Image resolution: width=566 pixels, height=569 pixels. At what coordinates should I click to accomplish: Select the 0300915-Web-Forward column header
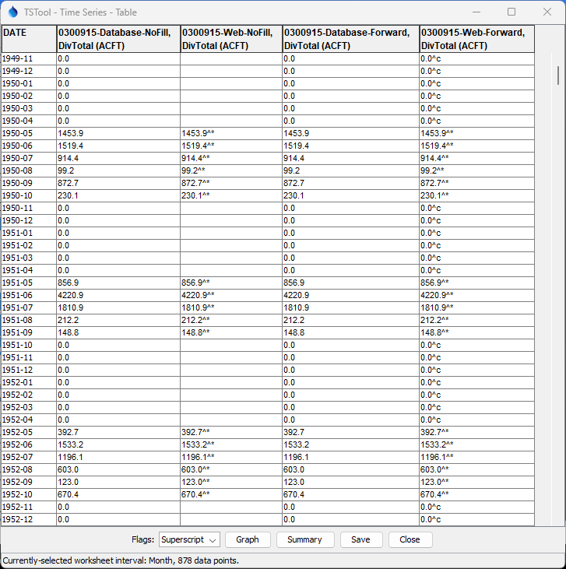(x=476, y=39)
